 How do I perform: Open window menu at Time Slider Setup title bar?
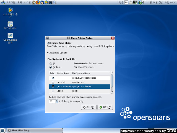48,38
